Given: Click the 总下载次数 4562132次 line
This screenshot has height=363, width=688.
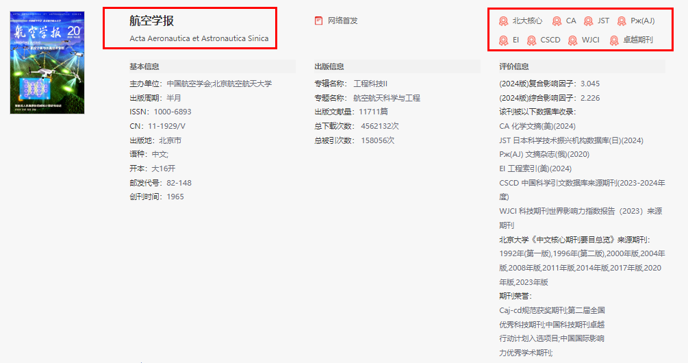Looking at the screenshot, I should pos(357,126).
